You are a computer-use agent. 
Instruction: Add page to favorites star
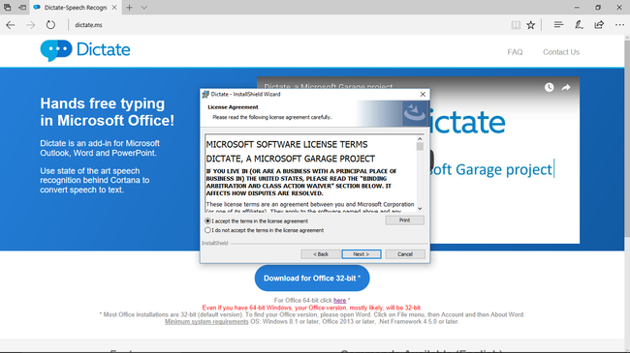coord(531,25)
